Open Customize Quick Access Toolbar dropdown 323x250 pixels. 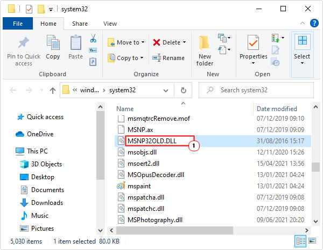(x=51, y=10)
